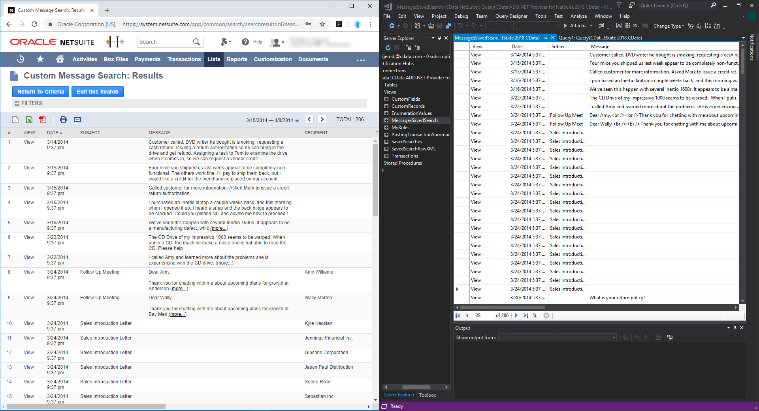Toggle the SQL pane in query toolbar
Image resolution: width=759 pixels, height=411 pixels.
click(x=636, y=26)
